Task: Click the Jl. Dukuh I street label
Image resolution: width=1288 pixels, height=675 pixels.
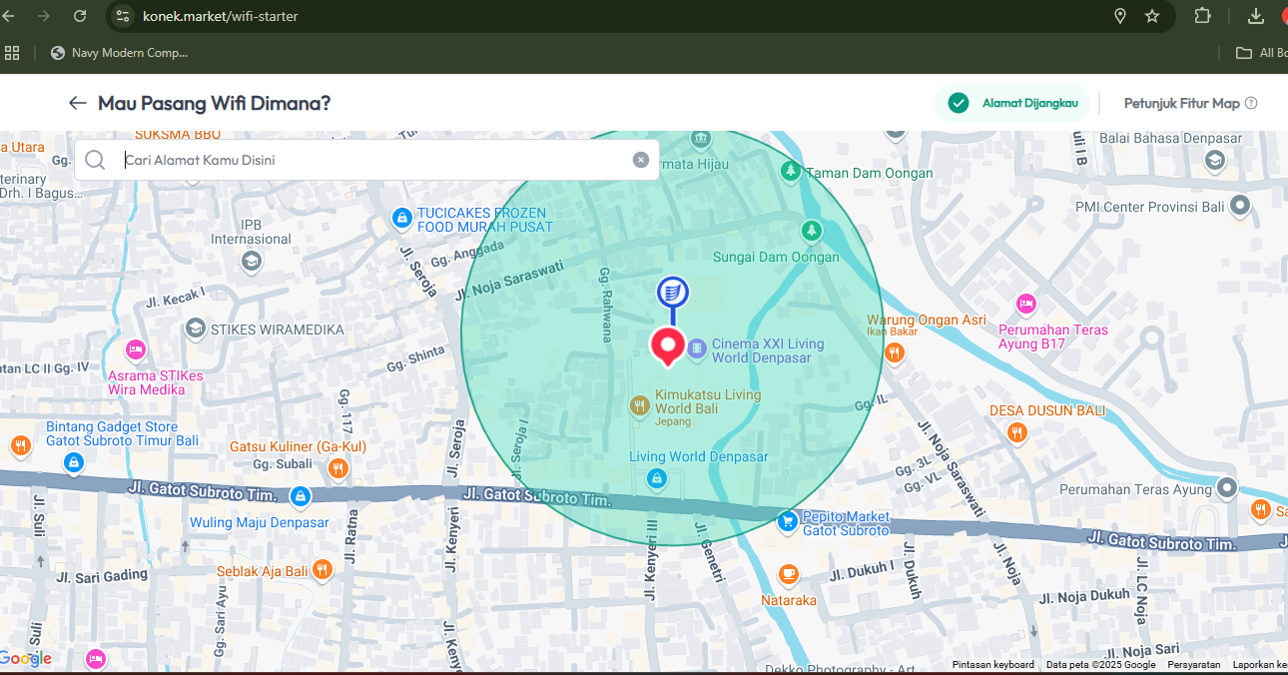Action: (x=865, y=572)
